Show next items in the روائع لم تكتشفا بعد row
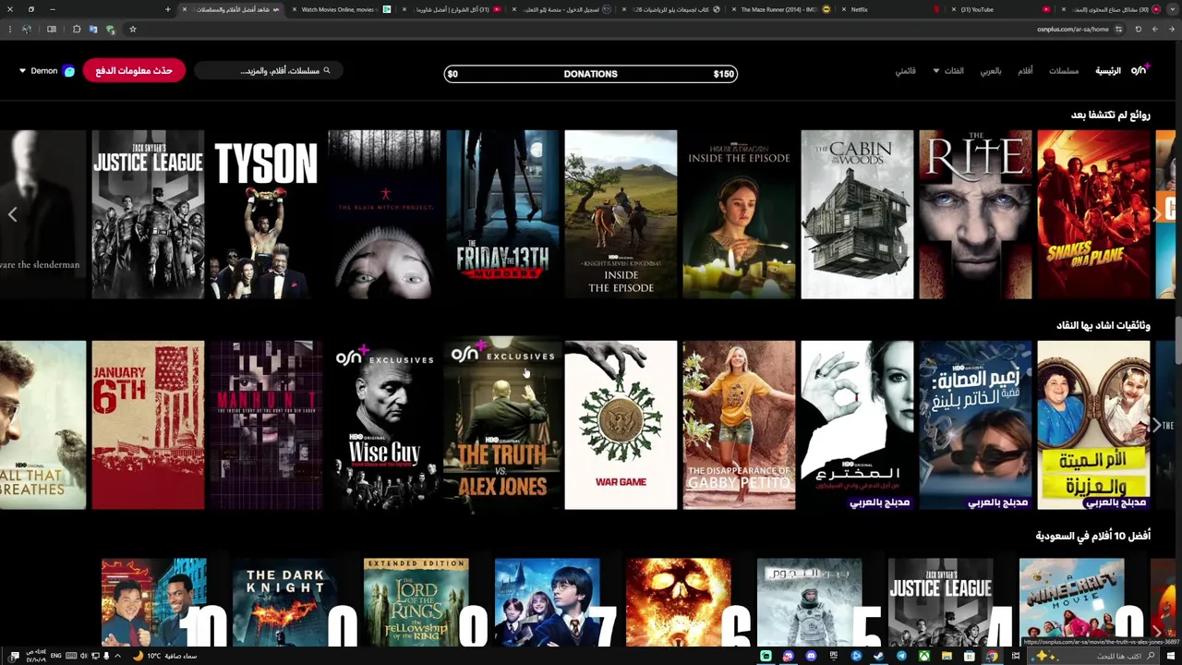 click(1156, 214)
